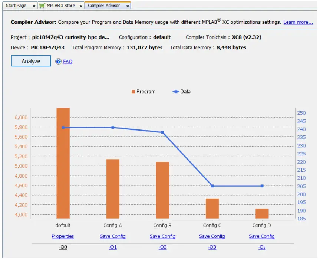Click the Analyze button

point(31,61)
